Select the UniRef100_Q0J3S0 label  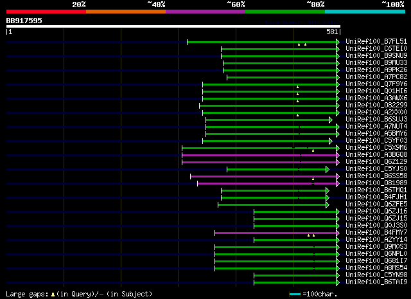click(x=376, y=225)
